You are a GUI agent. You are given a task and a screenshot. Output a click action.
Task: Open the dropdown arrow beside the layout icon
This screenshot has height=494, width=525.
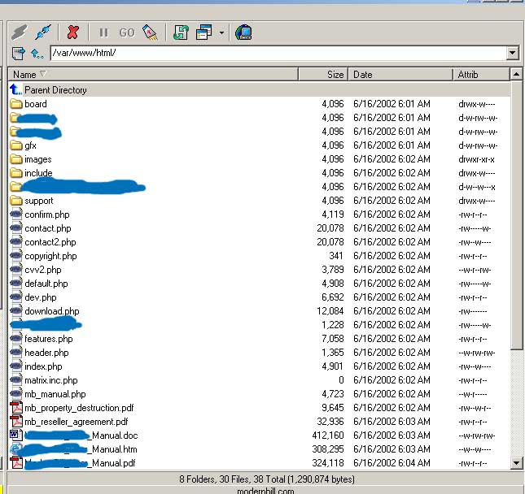click(221, 33)
